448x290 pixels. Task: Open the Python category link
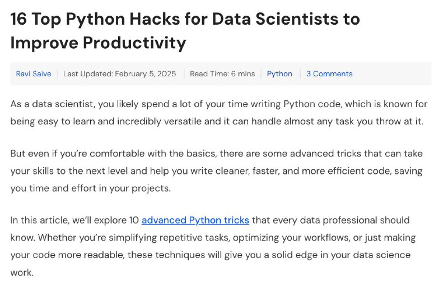(279, 74)
